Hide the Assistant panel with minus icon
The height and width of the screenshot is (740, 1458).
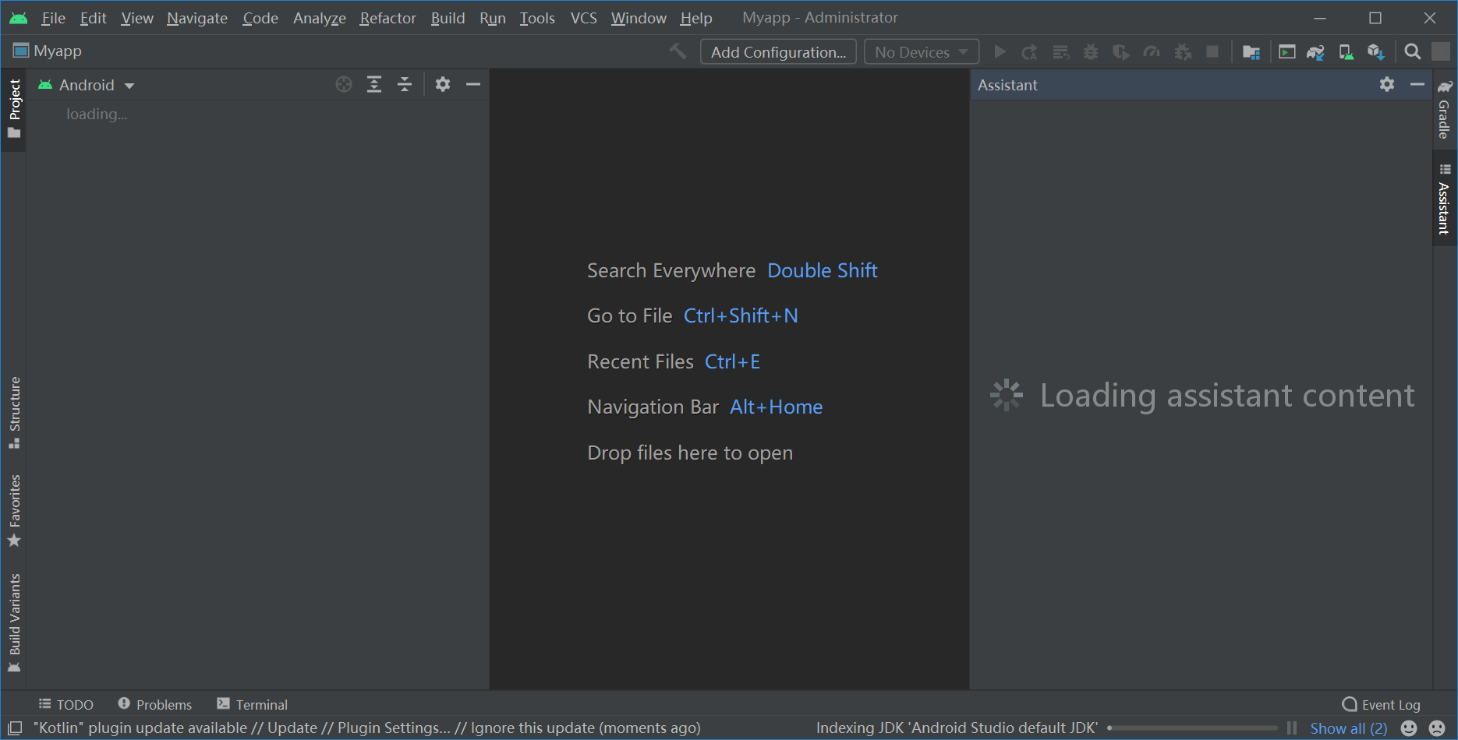tap(1417, 84)
